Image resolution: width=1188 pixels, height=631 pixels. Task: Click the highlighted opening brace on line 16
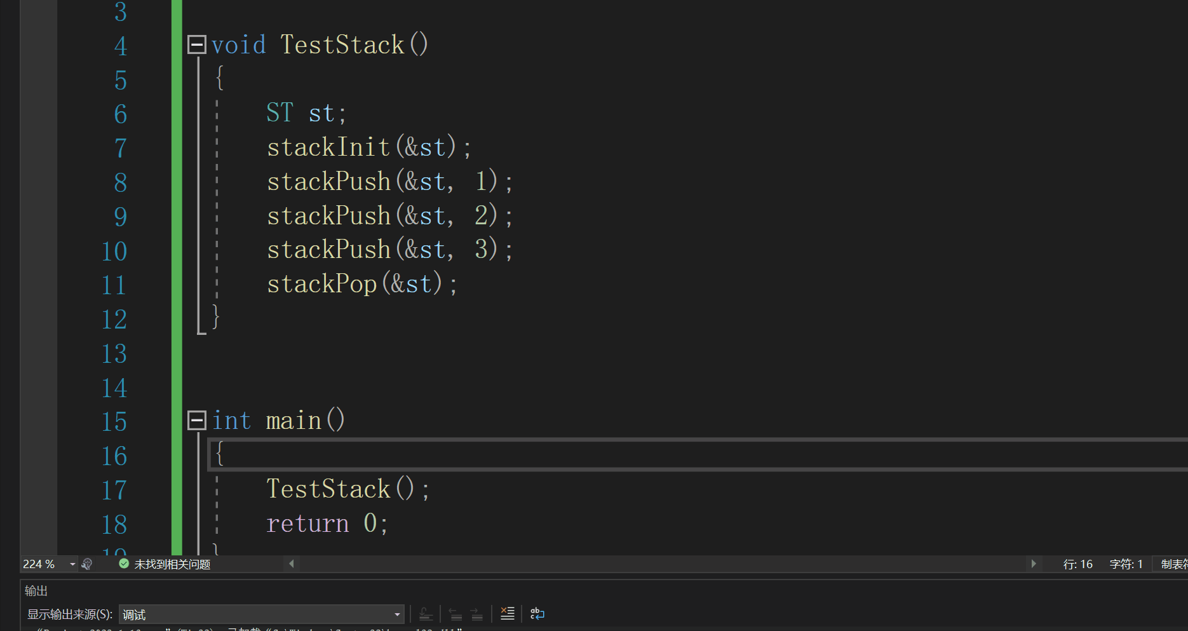point(220,454)
